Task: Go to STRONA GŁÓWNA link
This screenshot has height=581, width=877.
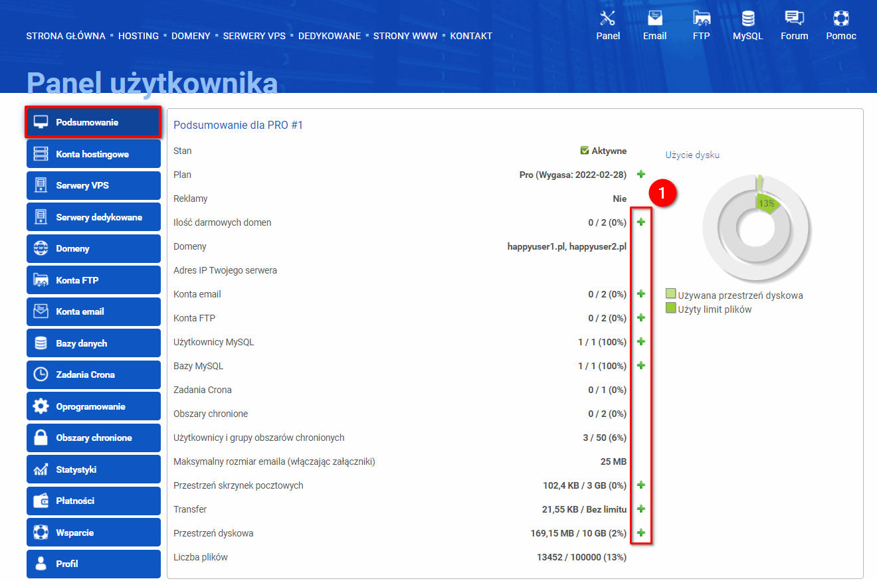Action: (66, 36)
